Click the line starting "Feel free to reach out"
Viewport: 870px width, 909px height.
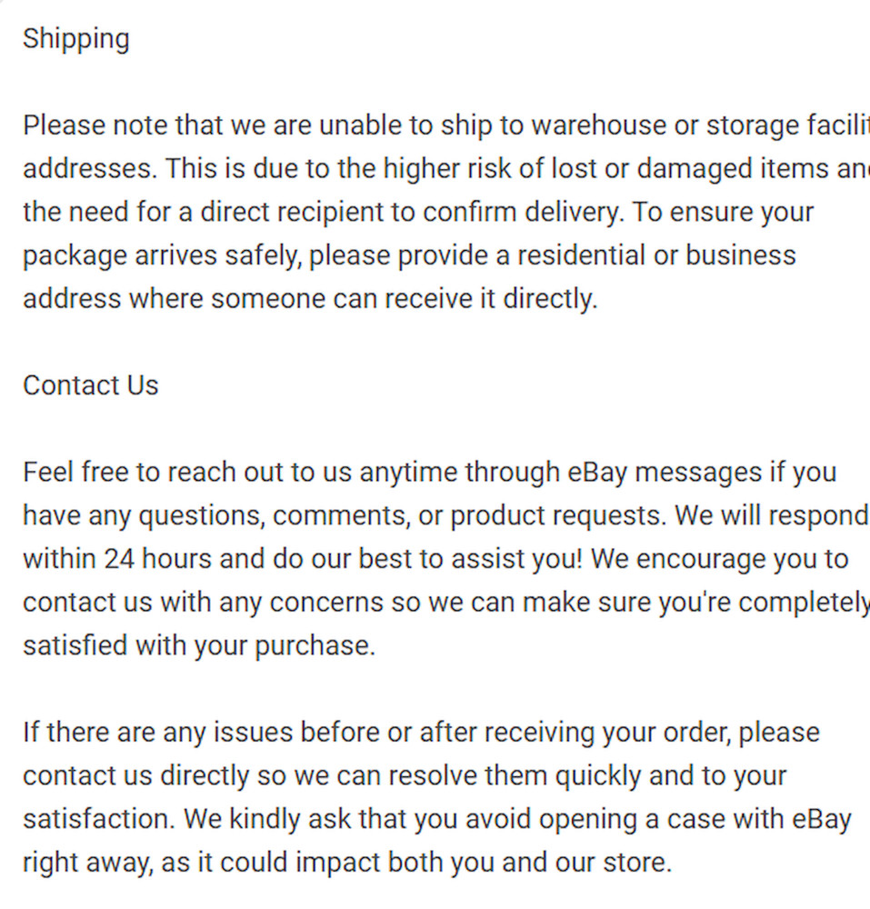tap(429, 473)
